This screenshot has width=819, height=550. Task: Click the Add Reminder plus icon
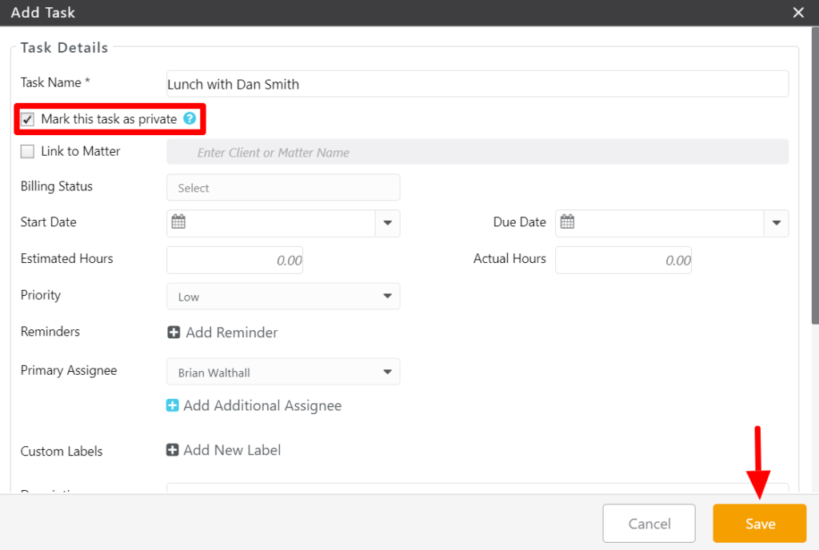tap(174, 333)
